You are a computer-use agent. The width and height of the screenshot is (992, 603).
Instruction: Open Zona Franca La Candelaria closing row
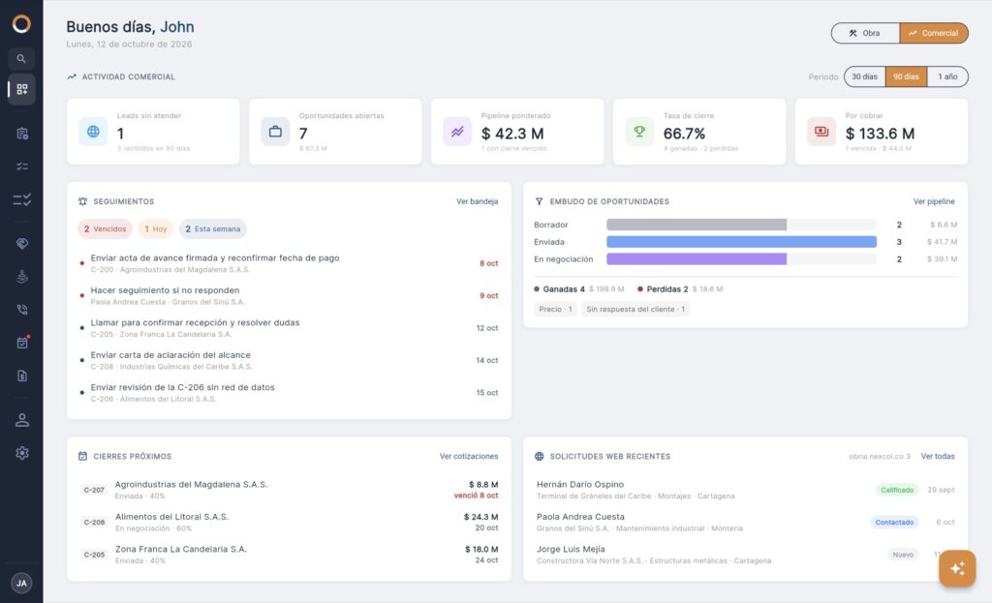pyautogui.click(x=289, y=555)
